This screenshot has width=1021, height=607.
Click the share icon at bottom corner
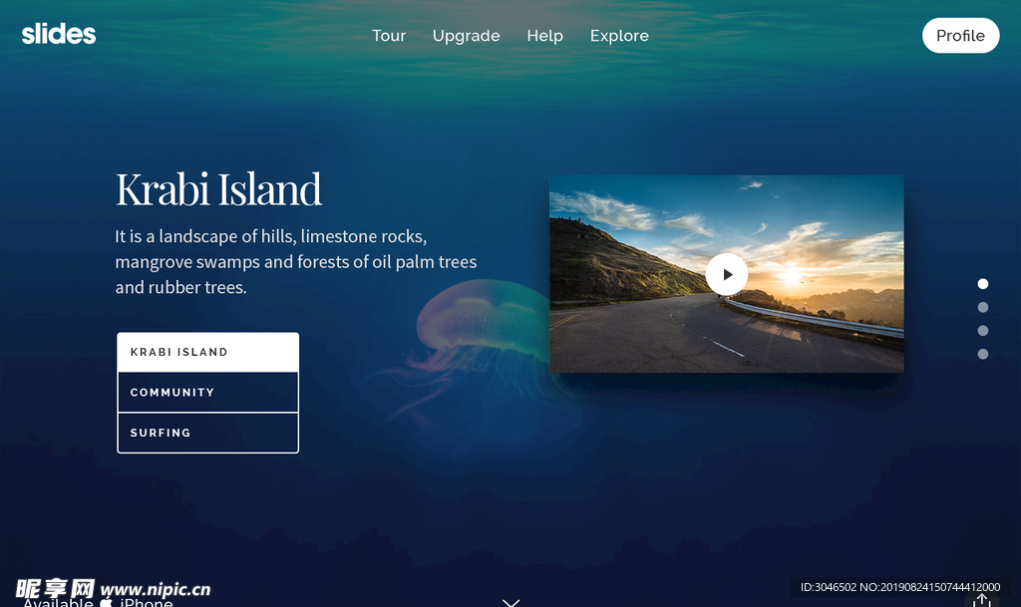[982, 600]
